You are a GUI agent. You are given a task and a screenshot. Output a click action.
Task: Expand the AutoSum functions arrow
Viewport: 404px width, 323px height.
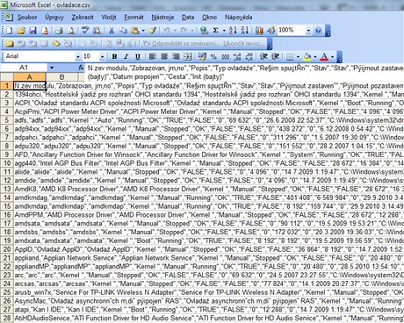point(224,31)
